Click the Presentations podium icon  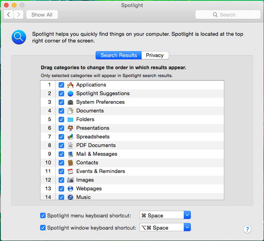point(70,128)
